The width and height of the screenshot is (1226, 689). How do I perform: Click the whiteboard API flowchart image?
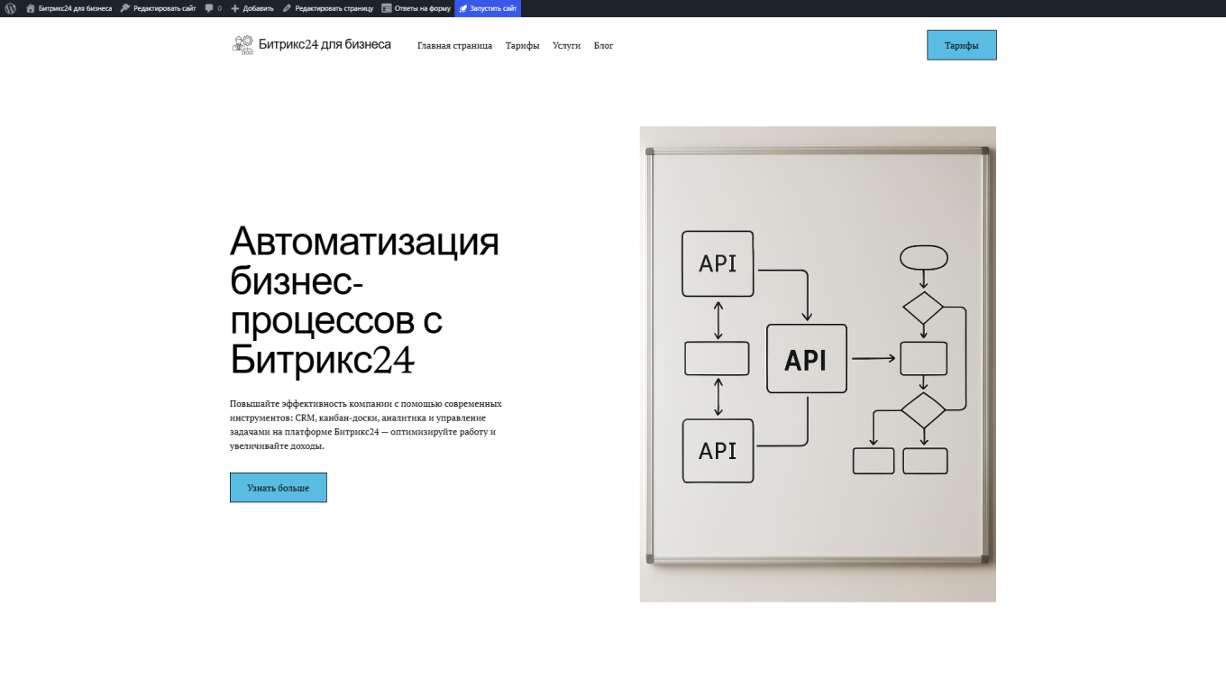(x=817, y=363)
